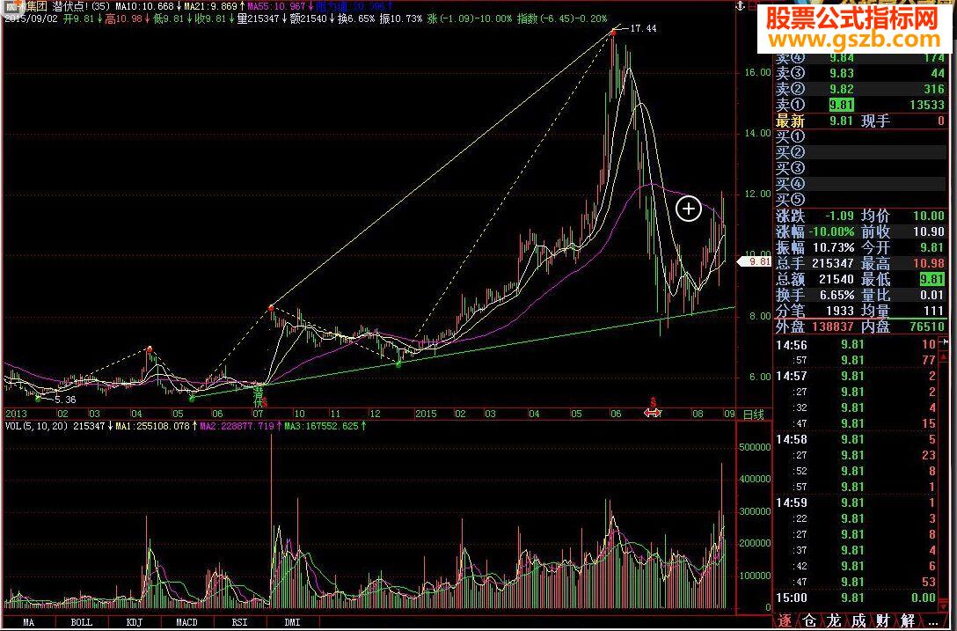Click the 涨跌 value -1.09
The width and height of the screenshot is (957, 631).
pyautogui.click(x=839, y=216)
